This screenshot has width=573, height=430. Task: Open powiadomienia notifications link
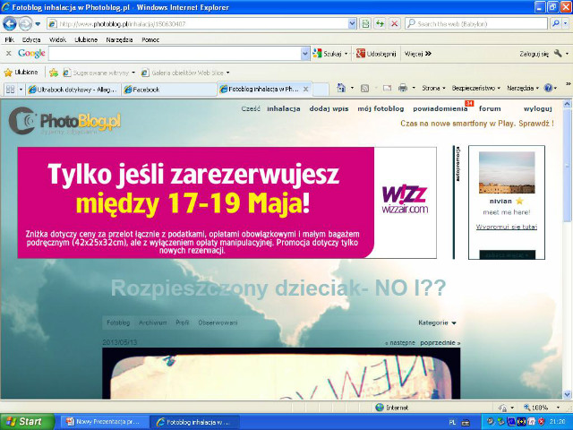pos(440,108)
